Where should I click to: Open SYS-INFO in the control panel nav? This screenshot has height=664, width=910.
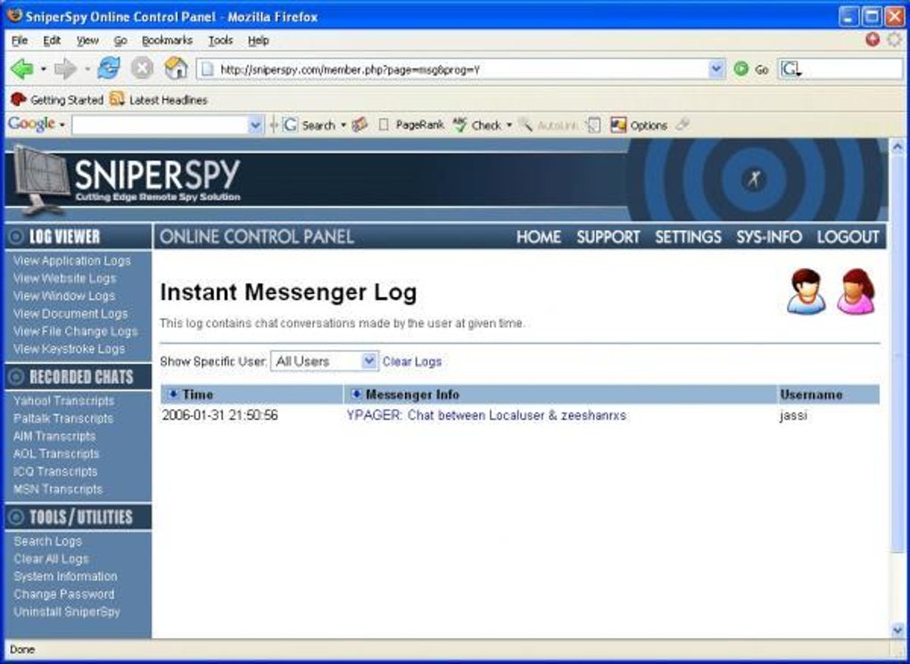[769, 237]
